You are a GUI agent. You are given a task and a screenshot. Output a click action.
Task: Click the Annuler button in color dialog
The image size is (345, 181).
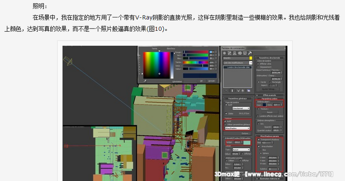click(212, 81)
